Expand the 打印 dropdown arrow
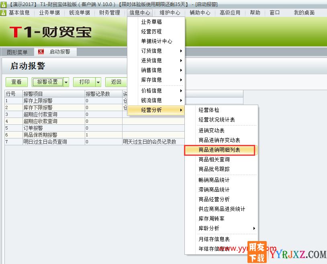Image resolution: width=327 pixels, height=264 pixels. click(x=98, y=82)
